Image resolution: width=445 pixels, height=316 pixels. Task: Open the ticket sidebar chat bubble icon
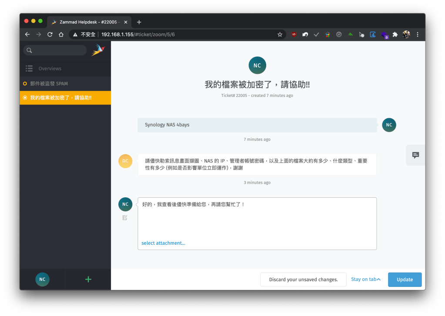[x=415, y=155]
